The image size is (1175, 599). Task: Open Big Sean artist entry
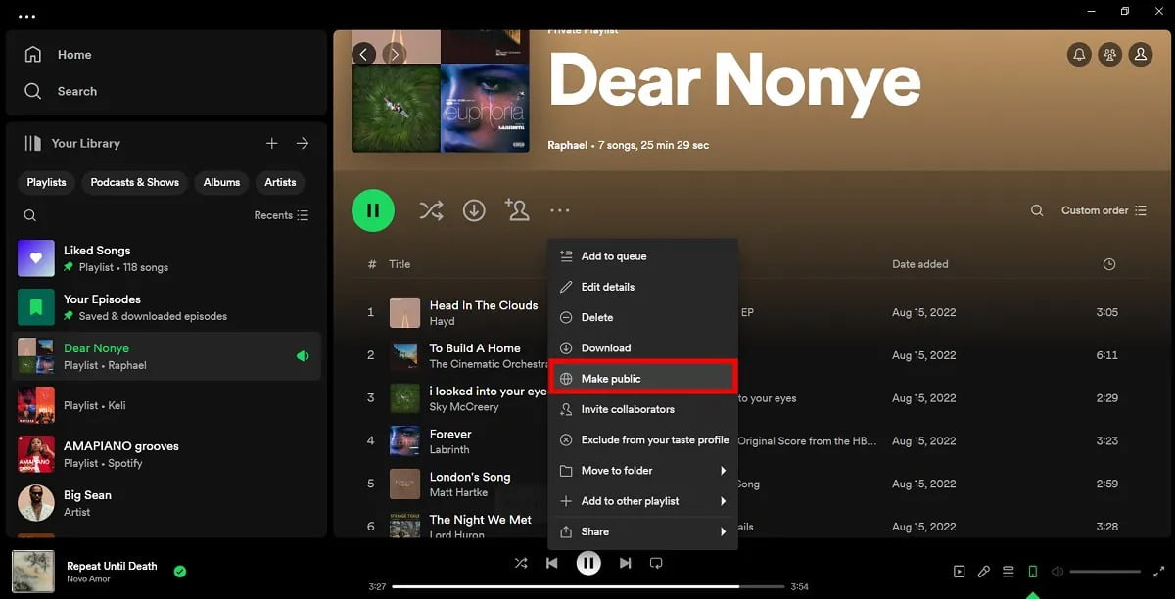(x=166, y=503)
